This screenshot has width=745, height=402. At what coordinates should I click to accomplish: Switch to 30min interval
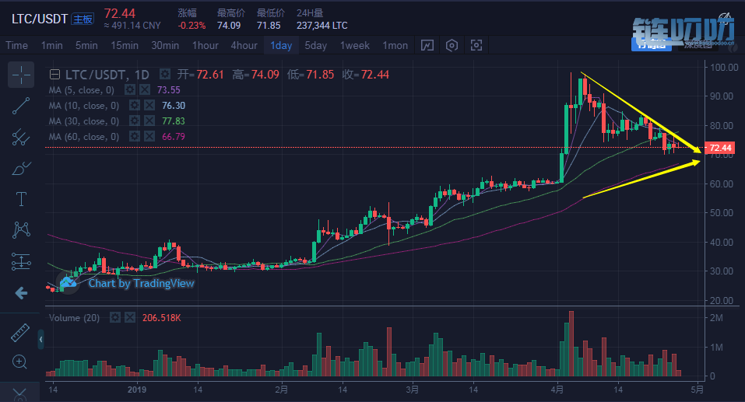(165, 46)
